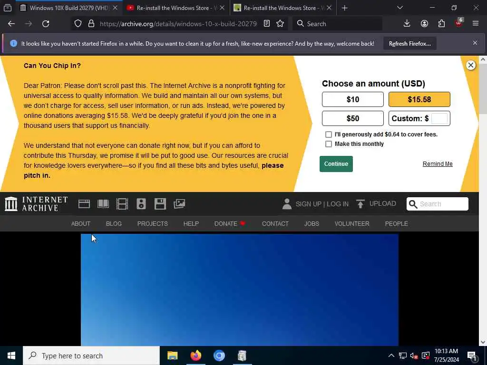The width and height of the screenshot is (487, 365).
Task: Go back with the browser back arrow
Action: [11, 24]
